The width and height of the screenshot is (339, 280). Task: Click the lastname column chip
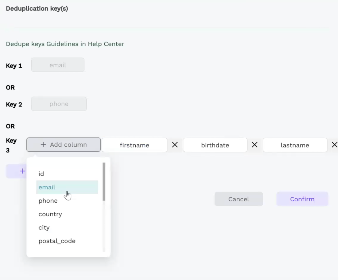click(x=295, y=145)
